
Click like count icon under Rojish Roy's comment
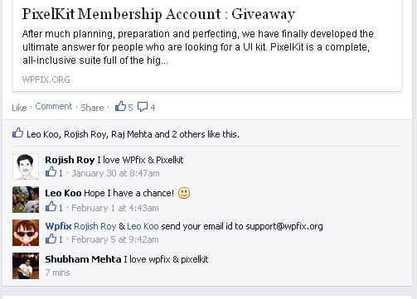pyautogui.click(x=51, y=172)
